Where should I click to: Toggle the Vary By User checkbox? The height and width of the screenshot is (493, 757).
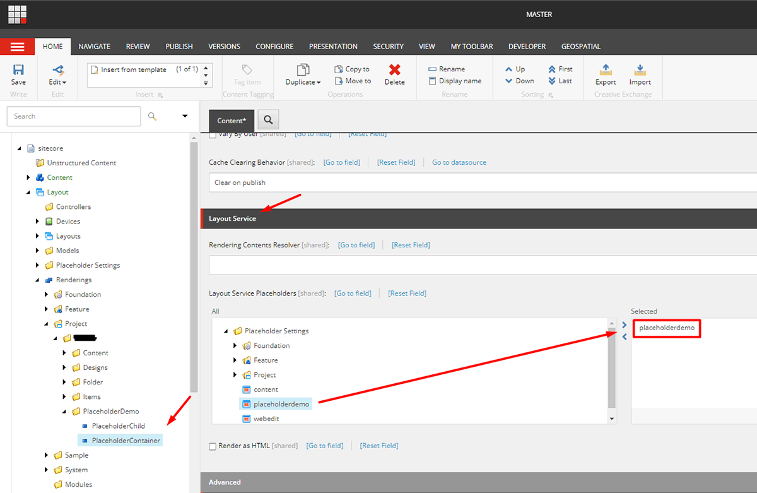pyautogui.click(x=213, y=134)
